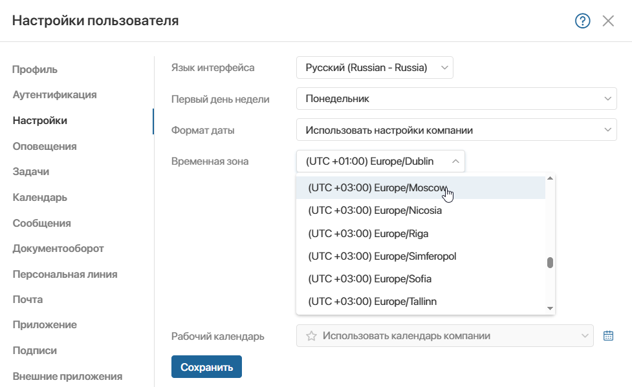Pick Europe/Sofia time zone

point(420,278)
